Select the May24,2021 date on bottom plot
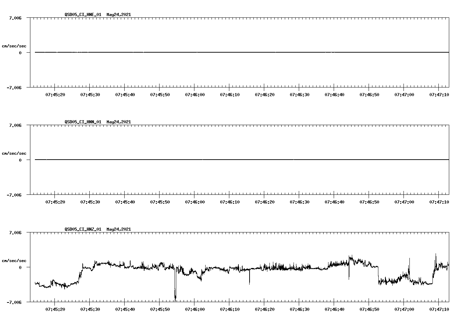 click(118, 229)
